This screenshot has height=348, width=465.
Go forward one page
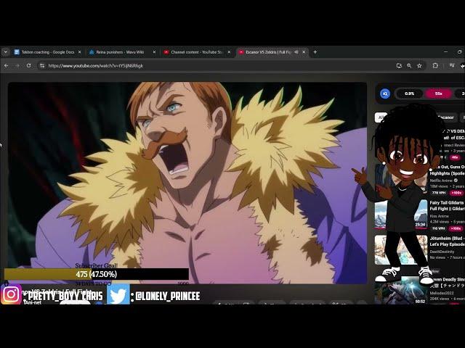17,66
